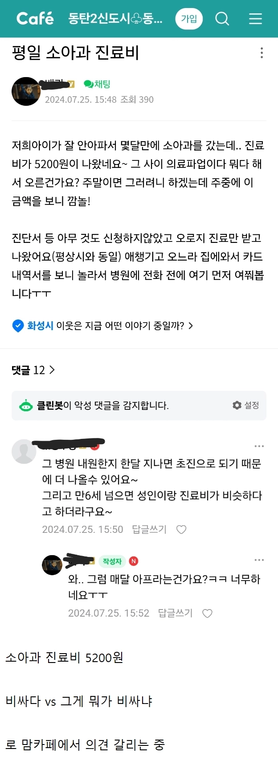The image size is (278, 761).
Task: Open the 동탄2신도시 cafe title
Action: point(115,19)
